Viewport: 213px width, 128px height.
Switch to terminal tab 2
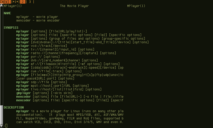(x=23, y=2)
